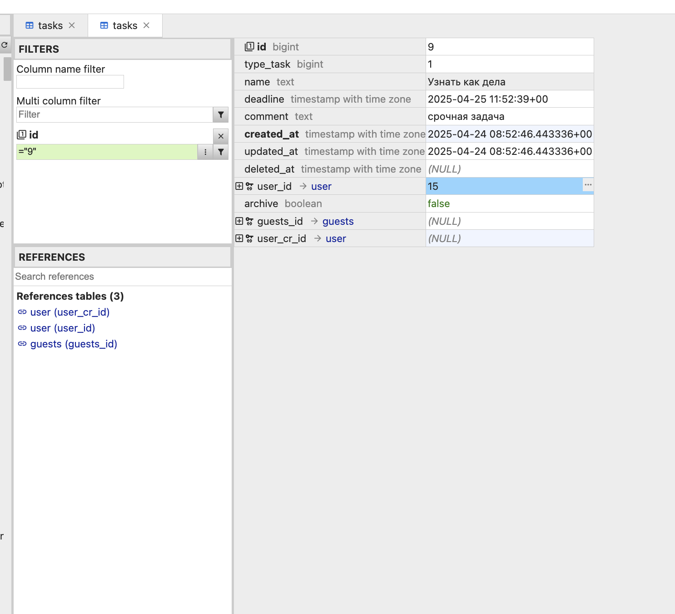Focus the Column name filter field
675x614 pixels.
click(70, 82)
